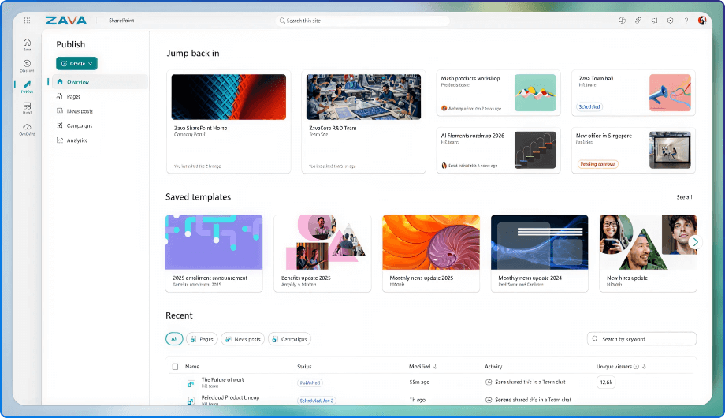The image size is (725, 418).
Task: Click the ZAVA logo
Action: click(x=66, y=21)
